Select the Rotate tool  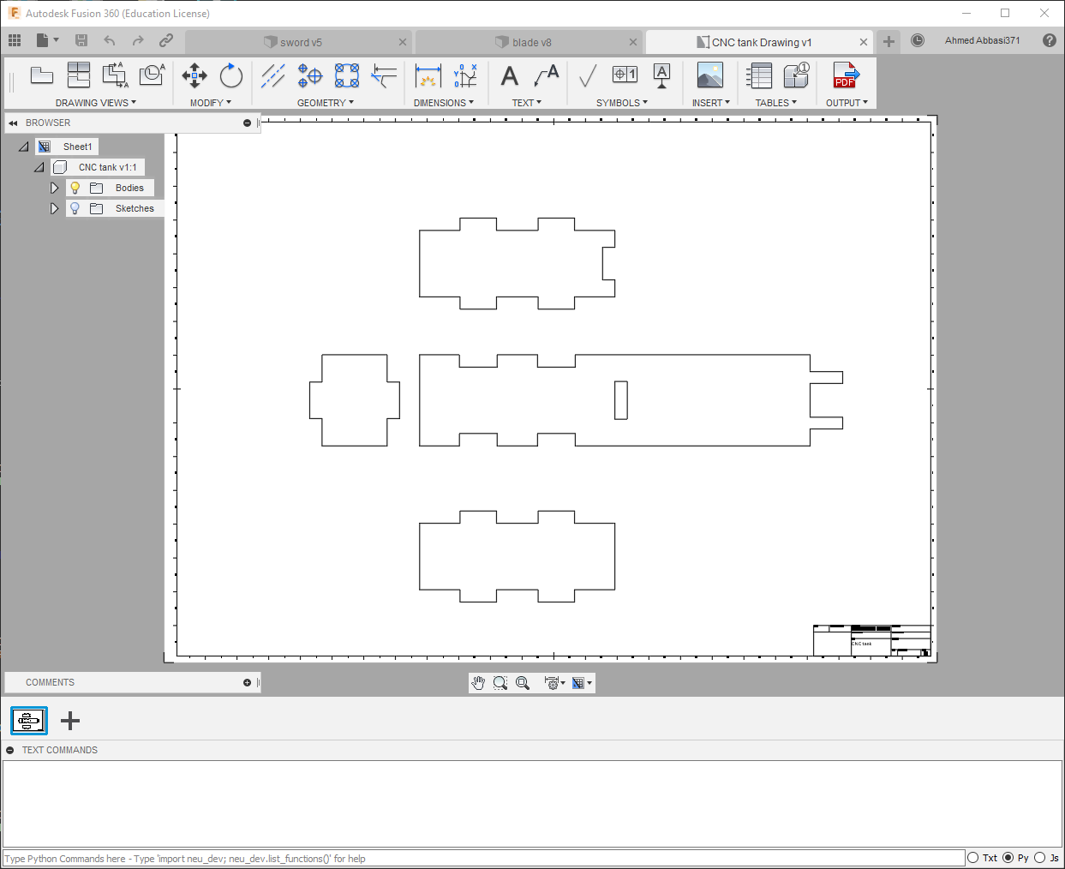[x=230, y=75]
